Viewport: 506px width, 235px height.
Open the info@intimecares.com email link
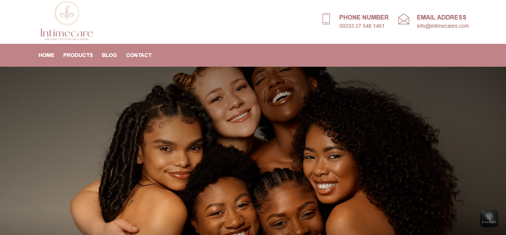(443, 26)
